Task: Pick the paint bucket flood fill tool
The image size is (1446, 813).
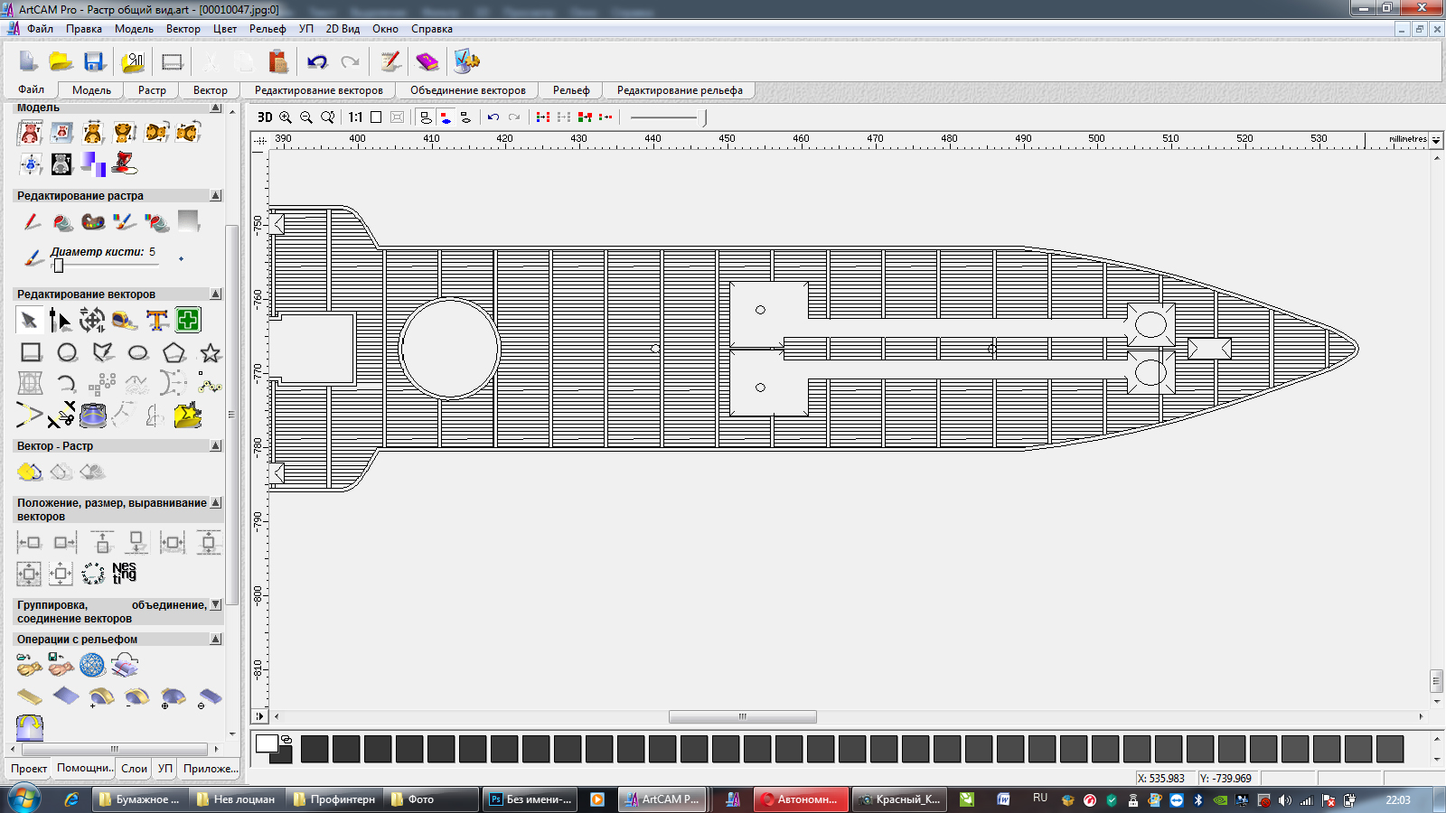Action: (x=62, y=222)
